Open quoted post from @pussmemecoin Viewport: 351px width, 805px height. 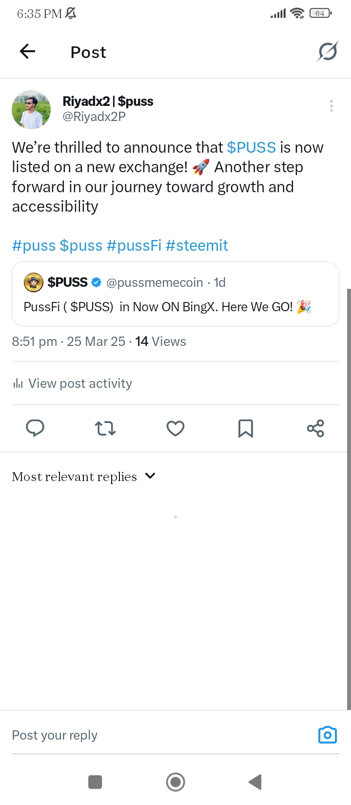pyautogui.click(x=175, y=294)
